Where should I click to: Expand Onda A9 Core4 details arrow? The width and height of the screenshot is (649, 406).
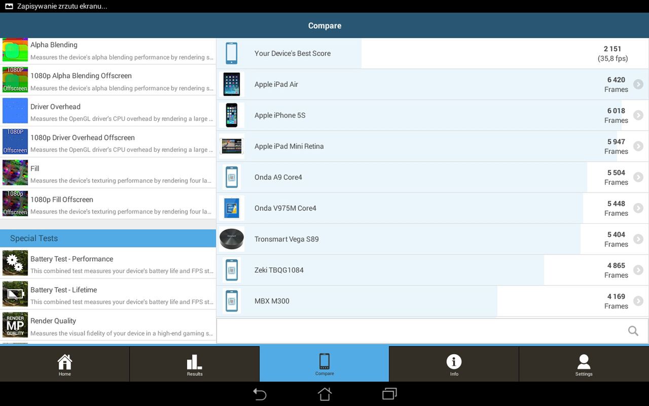point(638,177)
